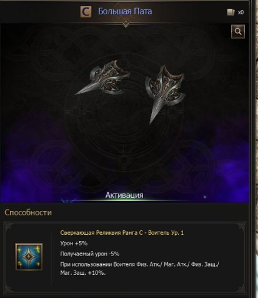The image size is (258, 298).
Task: Click the right-edge window border strip
Action: [x=254, y=149]
